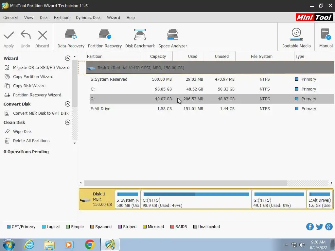Click the Wipe Disk eraser icon
The image size is (335, 251).
click(x=7, y=131)
